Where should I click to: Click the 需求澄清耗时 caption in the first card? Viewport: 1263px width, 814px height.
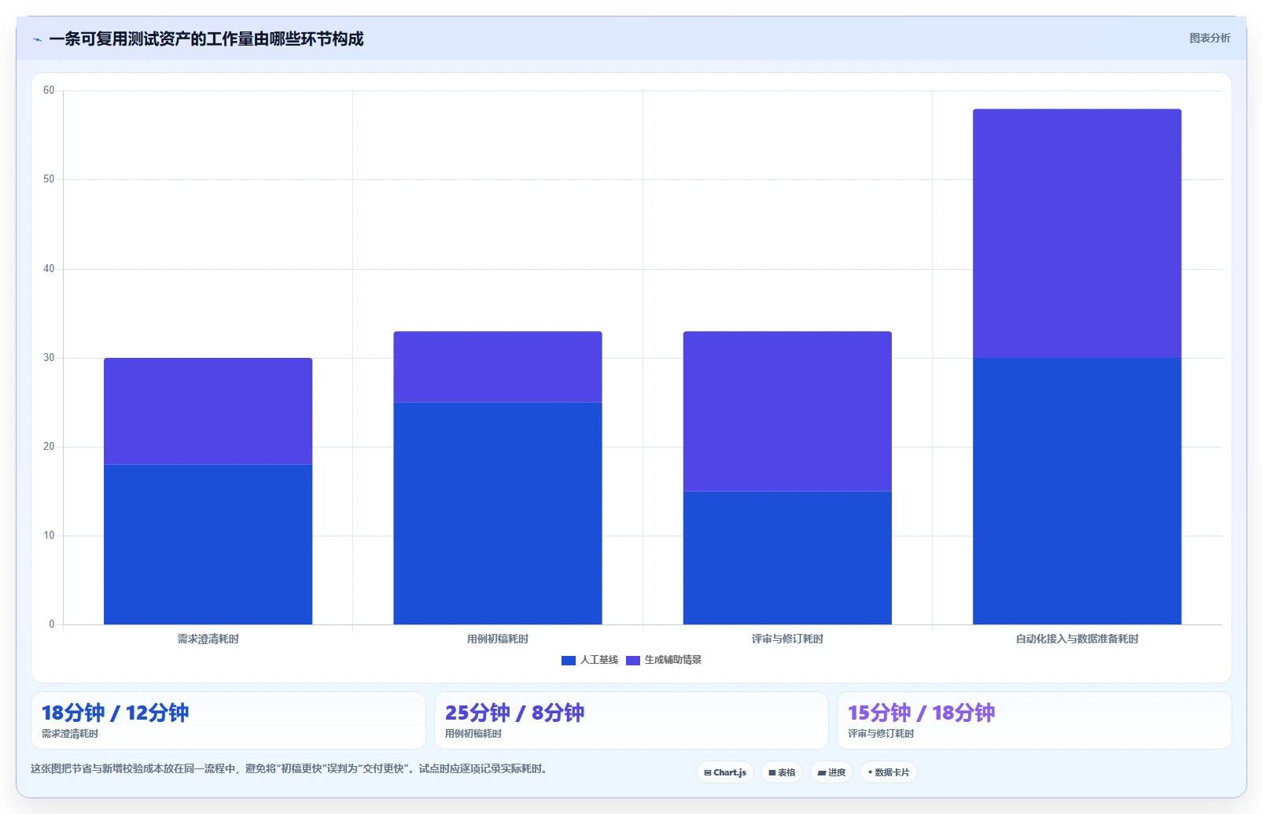point(70,734)
